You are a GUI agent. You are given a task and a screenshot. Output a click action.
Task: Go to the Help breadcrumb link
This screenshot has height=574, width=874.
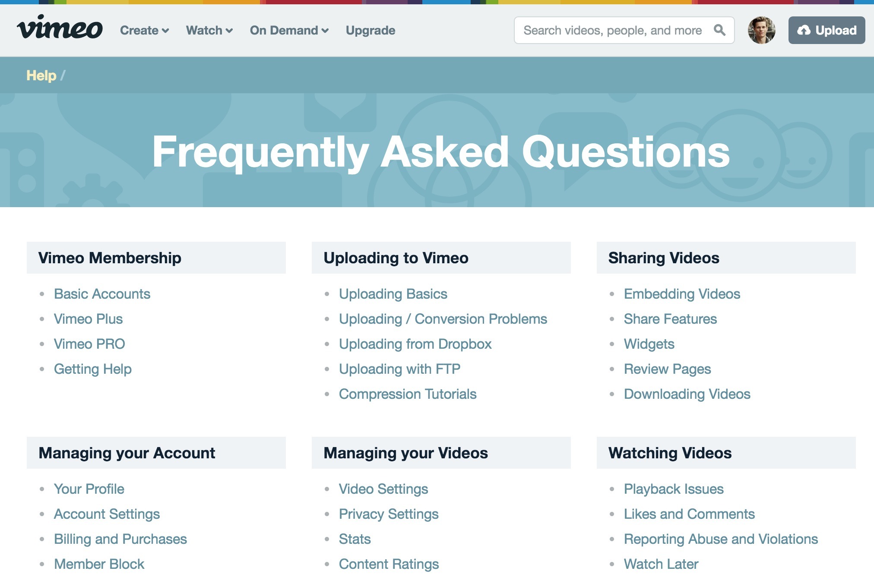pos(41,75)
